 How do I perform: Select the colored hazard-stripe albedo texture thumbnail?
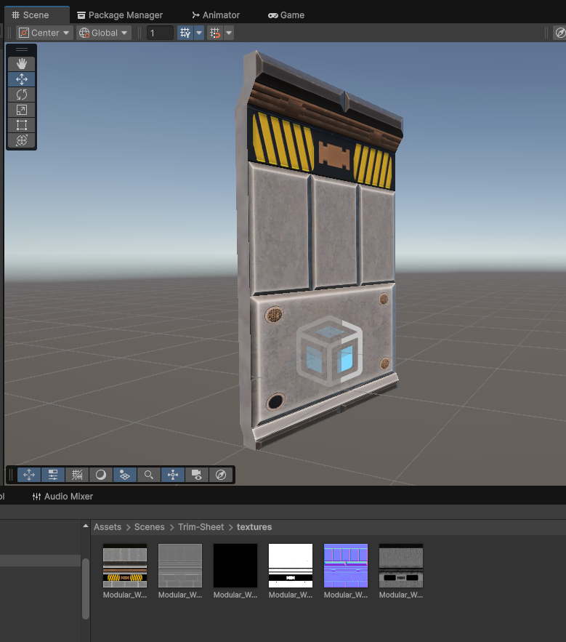point(125,566)
